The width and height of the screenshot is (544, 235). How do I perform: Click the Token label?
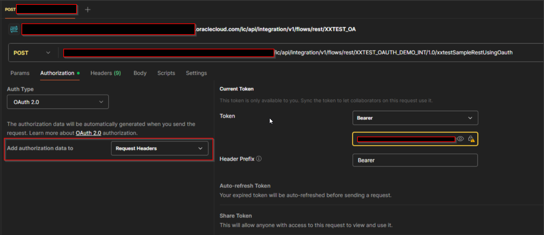227,116
